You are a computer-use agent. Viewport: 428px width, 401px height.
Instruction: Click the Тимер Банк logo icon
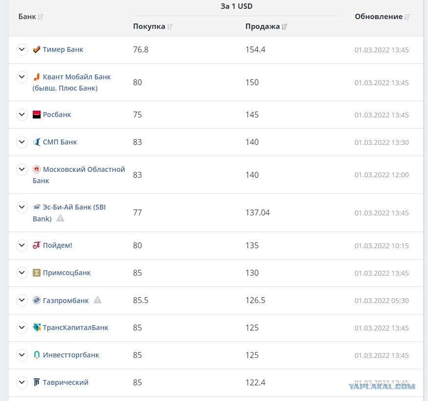(37, 49)
